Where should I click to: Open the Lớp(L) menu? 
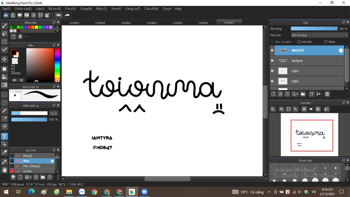40,9
